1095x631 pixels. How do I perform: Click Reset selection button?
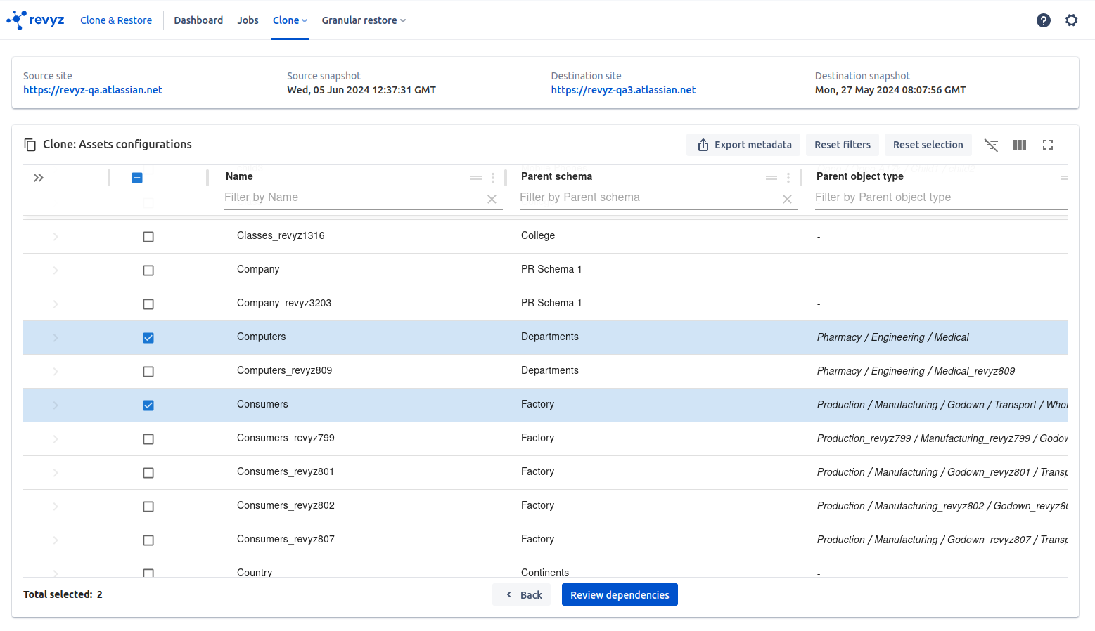(x=928, y=145)
